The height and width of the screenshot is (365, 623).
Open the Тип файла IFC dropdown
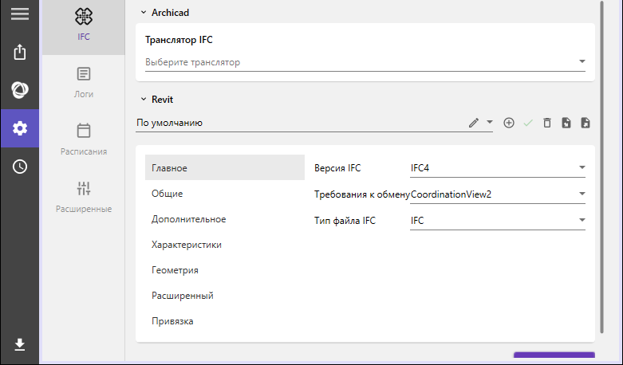pyautogui.click(x=498, y=220)
